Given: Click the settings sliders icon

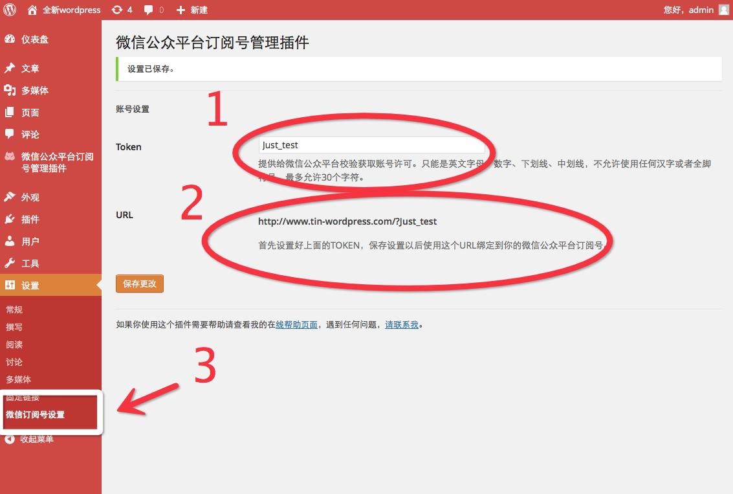Looking at the screenshot, I should coord(10,285).
